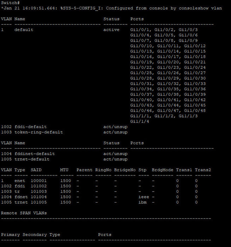Viewport: 231px width, 247px height.
Task: Click port Gi1/1/4 entry
Action: [x=140, y=121]
